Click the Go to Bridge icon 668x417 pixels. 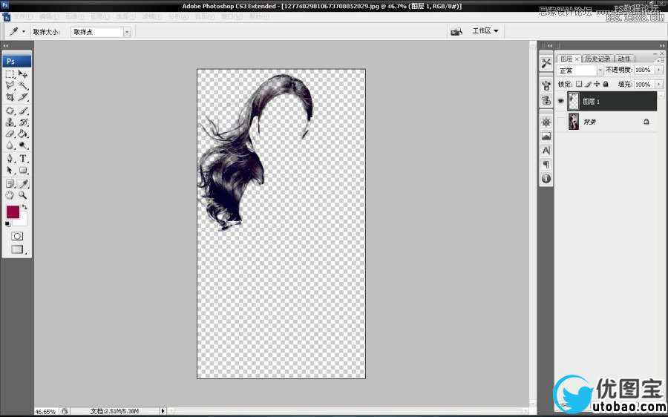456,31
